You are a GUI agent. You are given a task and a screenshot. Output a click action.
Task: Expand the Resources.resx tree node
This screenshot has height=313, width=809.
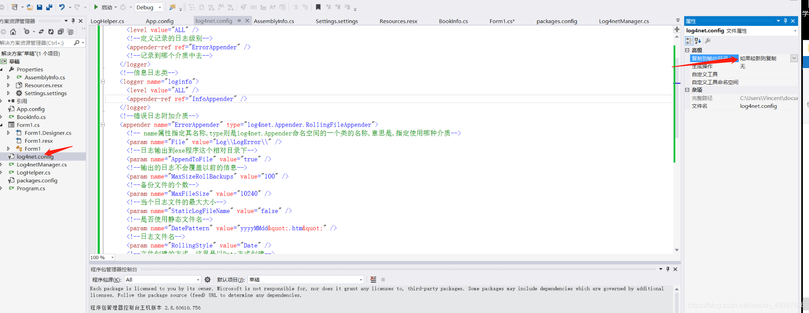[x=8, y=85]
